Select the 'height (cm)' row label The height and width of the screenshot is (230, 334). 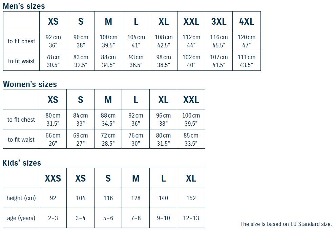pyautogui.click(x=21, y=198)
